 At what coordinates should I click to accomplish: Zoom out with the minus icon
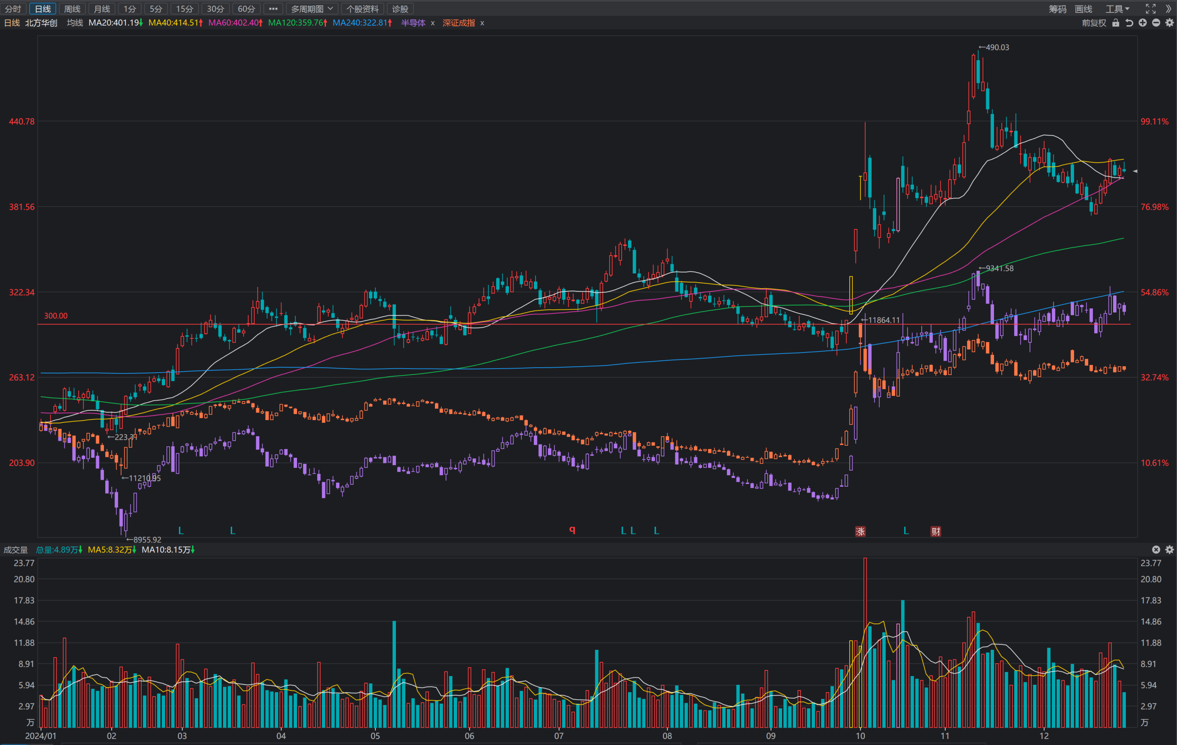(1156, 23)
